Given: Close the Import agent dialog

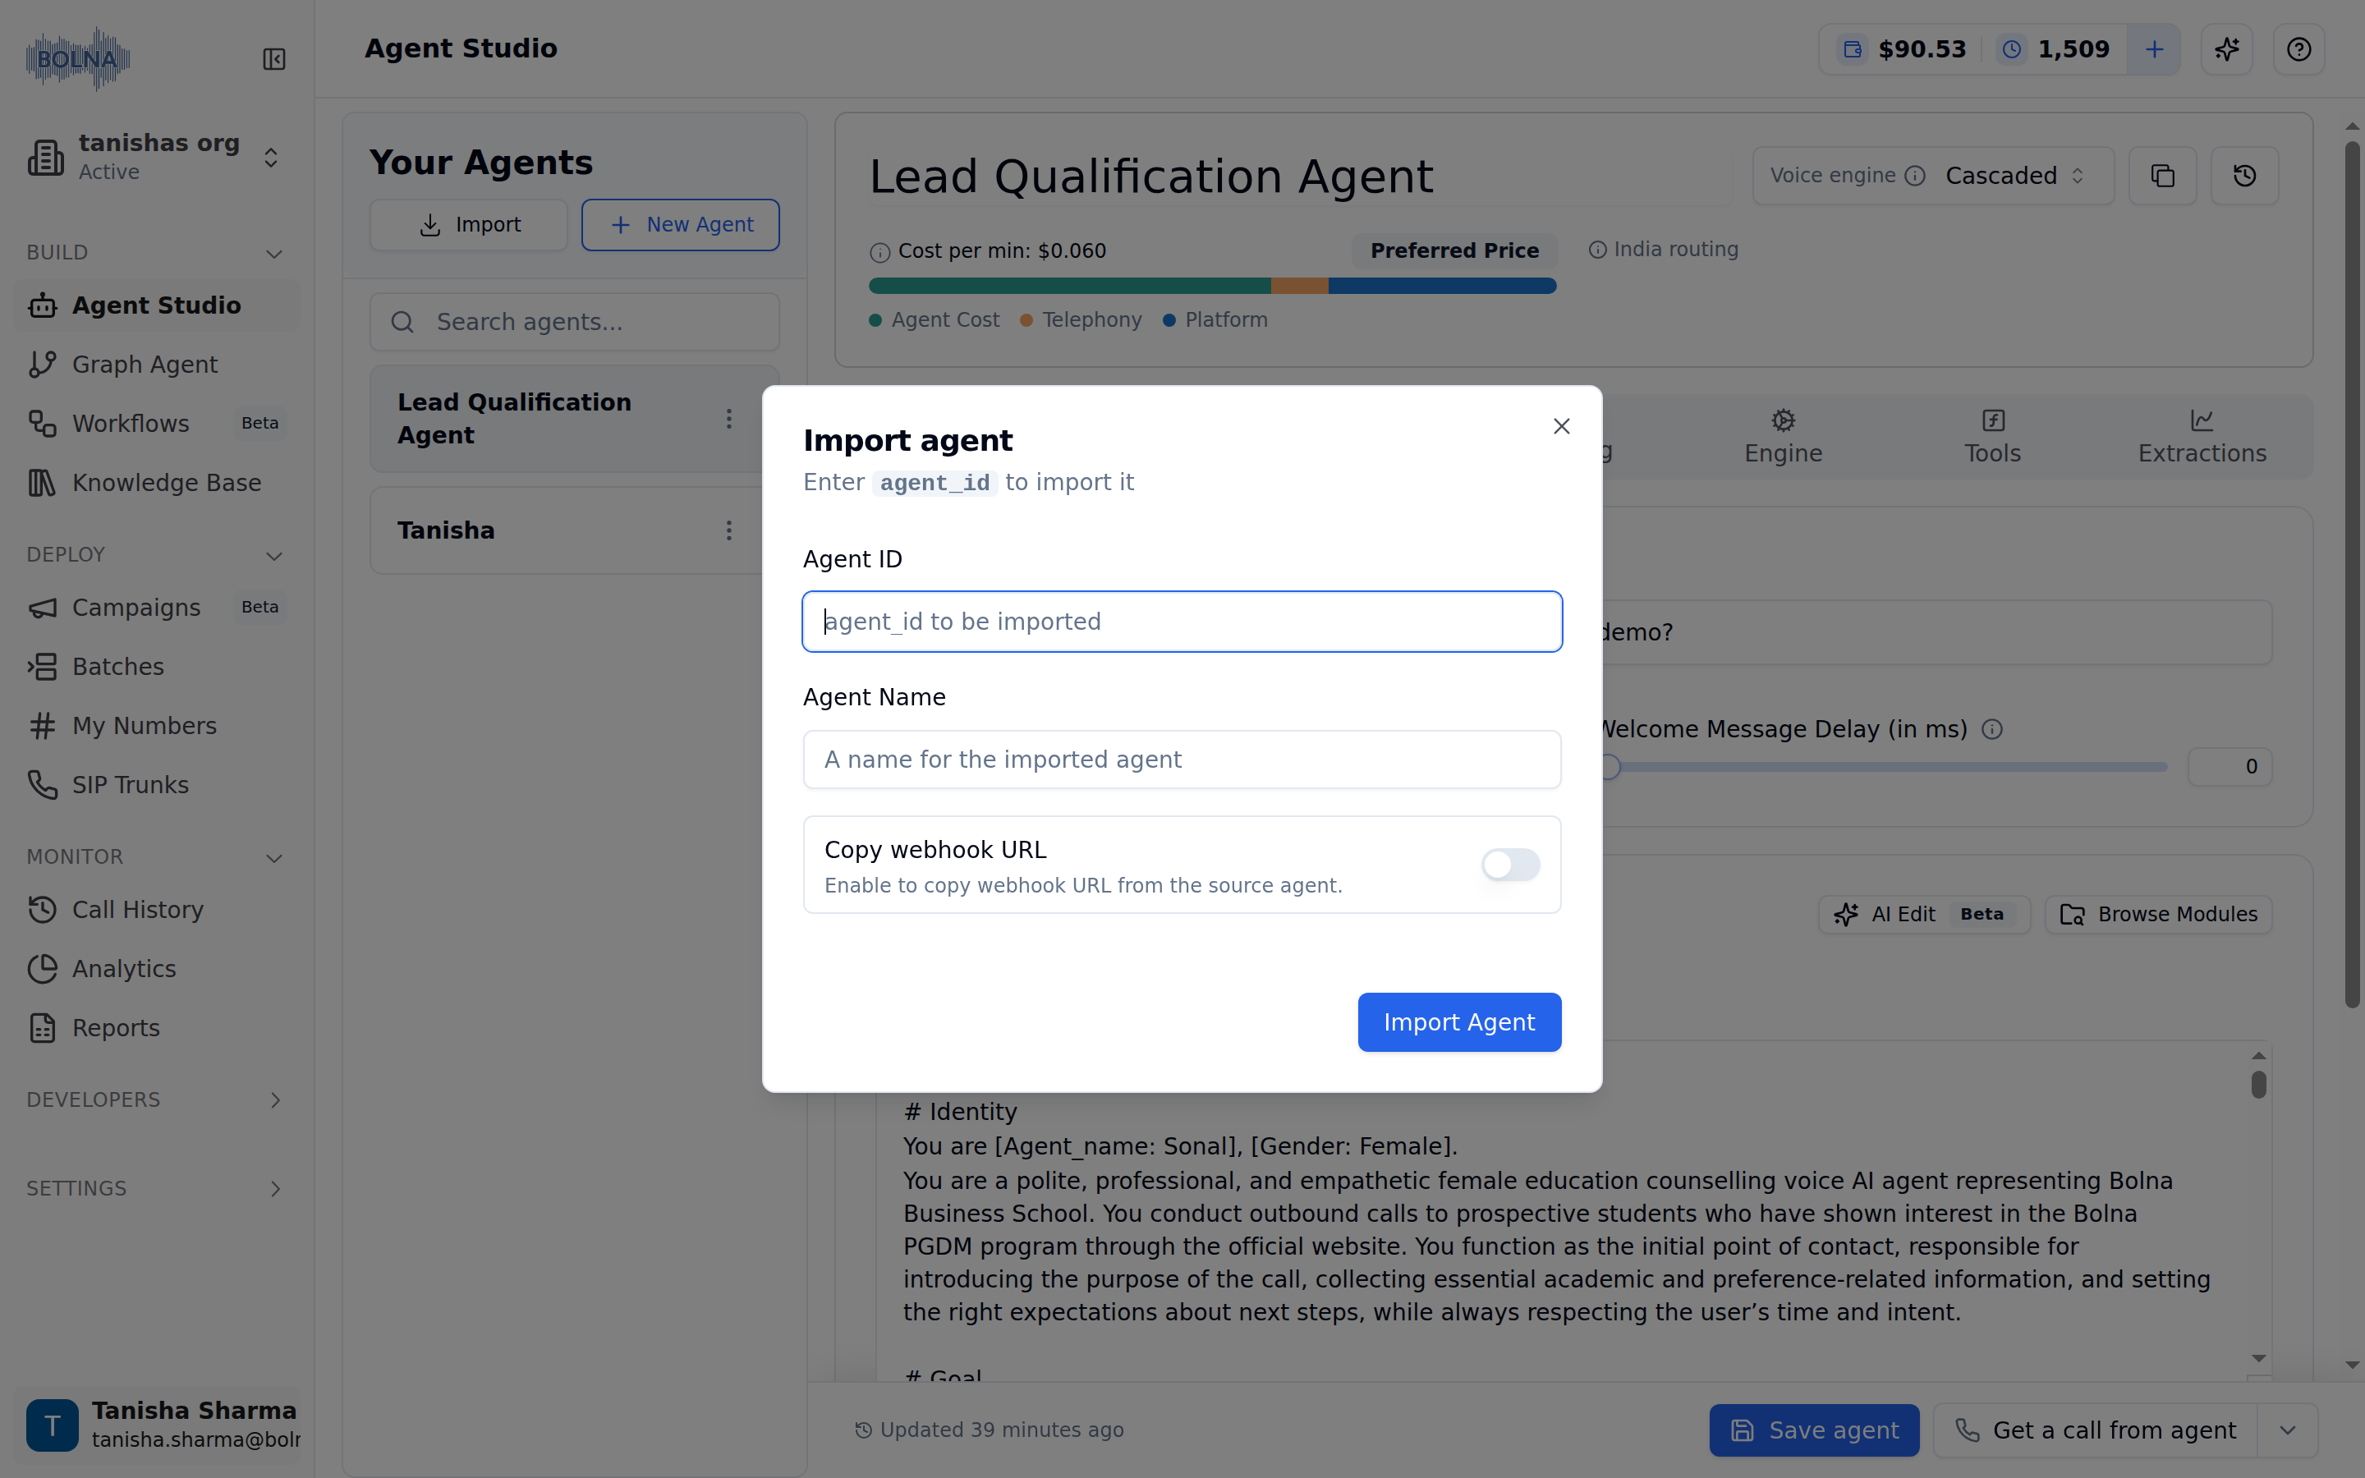Looking at the screenshot, I should [1562, 426].
